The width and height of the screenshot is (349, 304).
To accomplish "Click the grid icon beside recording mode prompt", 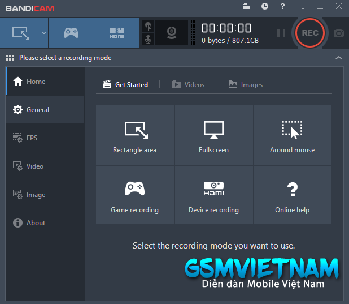I will [x=10, y=58].
